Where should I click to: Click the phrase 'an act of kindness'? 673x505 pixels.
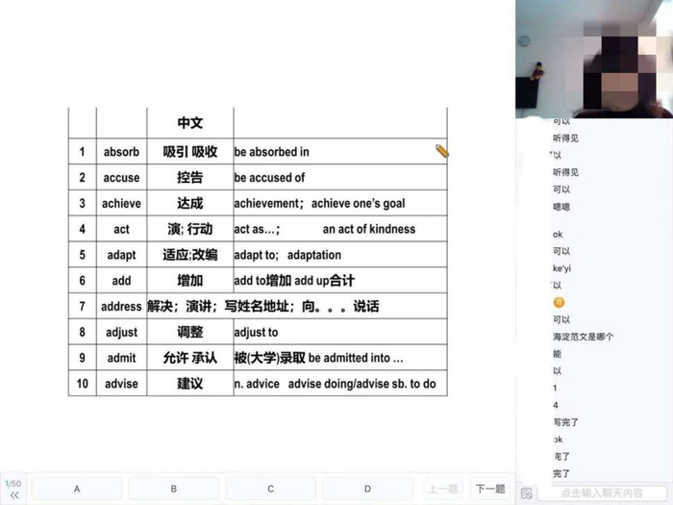[369, 229]
